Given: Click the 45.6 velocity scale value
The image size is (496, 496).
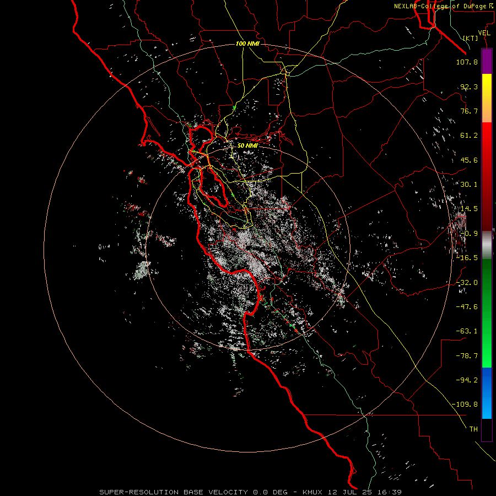Looking at the screenshot, I should pos(469,160).
